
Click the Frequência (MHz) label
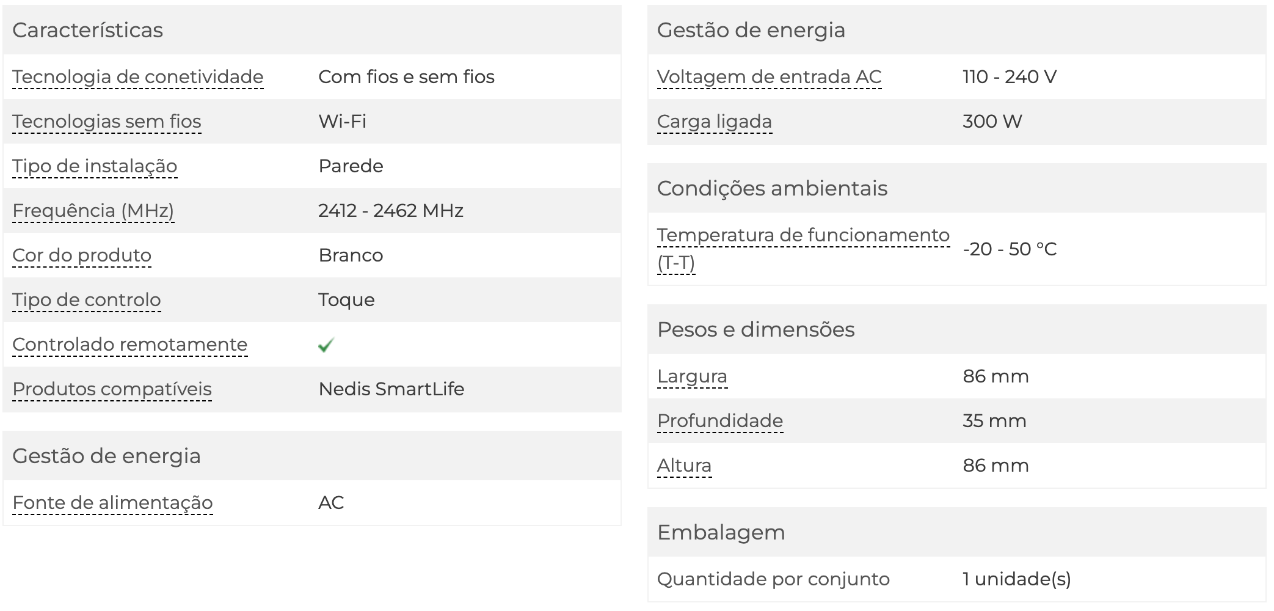pyautogui.click(x=93, y=211)
